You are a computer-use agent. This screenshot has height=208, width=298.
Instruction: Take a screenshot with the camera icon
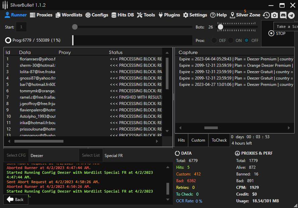(x=275, y=15)
